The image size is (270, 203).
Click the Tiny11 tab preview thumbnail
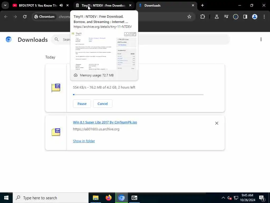pyautogui.click(x=104, y=50)
